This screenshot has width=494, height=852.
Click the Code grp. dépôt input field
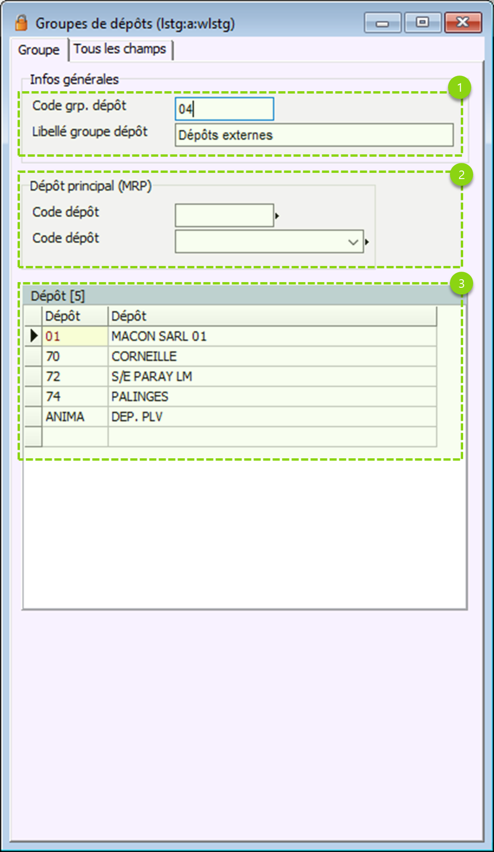click(224, 109)
